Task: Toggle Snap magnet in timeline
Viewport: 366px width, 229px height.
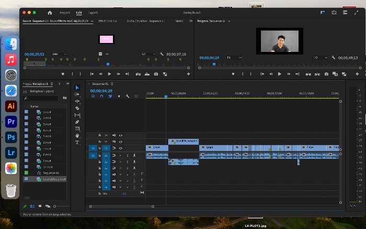Action: tap(101, 96)
